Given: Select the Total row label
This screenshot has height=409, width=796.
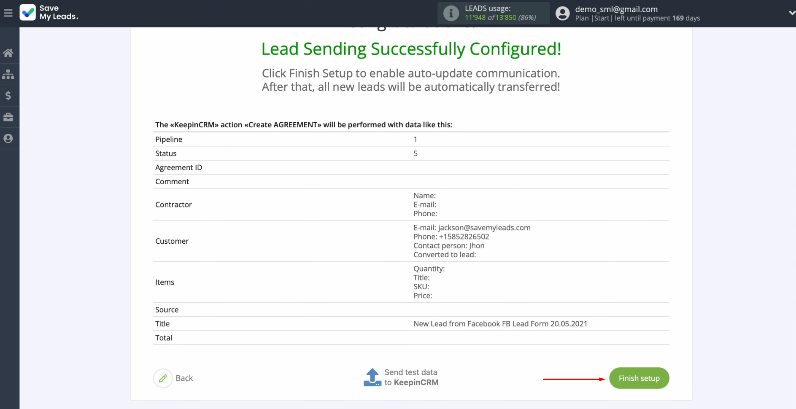Looking at the screenshot, I should point(164,338).
